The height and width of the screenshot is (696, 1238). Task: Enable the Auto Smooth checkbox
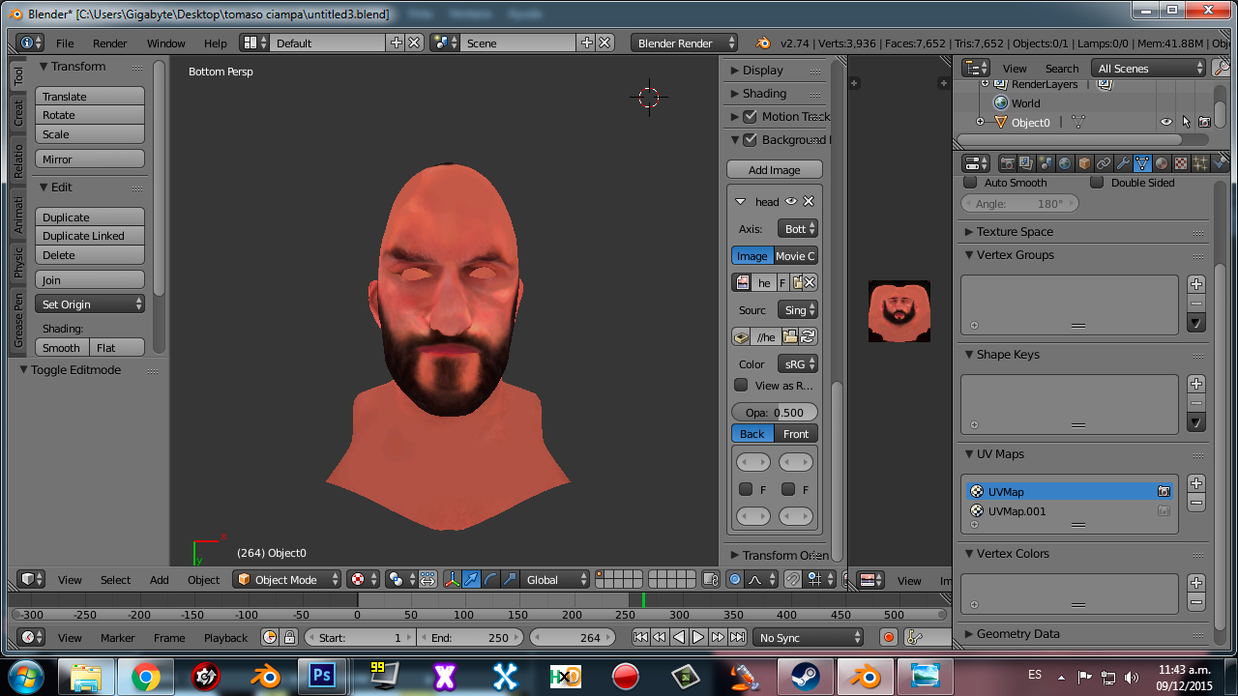[971, 182]
